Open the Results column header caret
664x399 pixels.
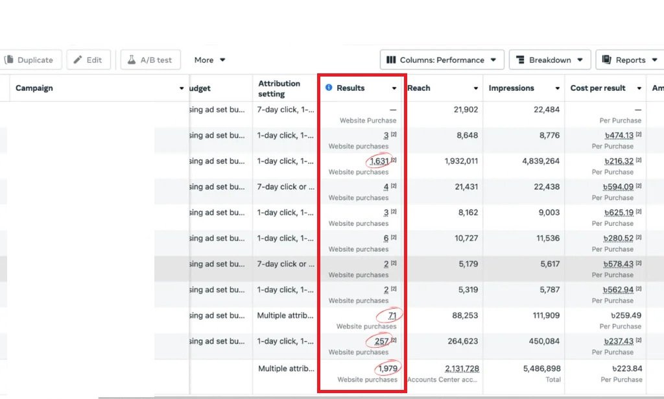[394, 88]
